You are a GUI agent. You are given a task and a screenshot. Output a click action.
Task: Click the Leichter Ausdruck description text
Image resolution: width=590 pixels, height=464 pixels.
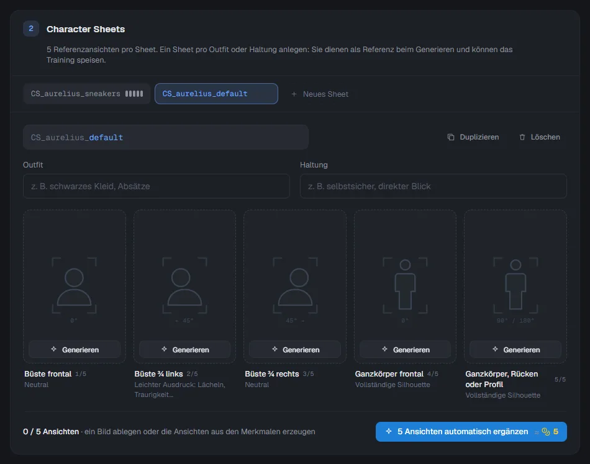click(180, 390)
